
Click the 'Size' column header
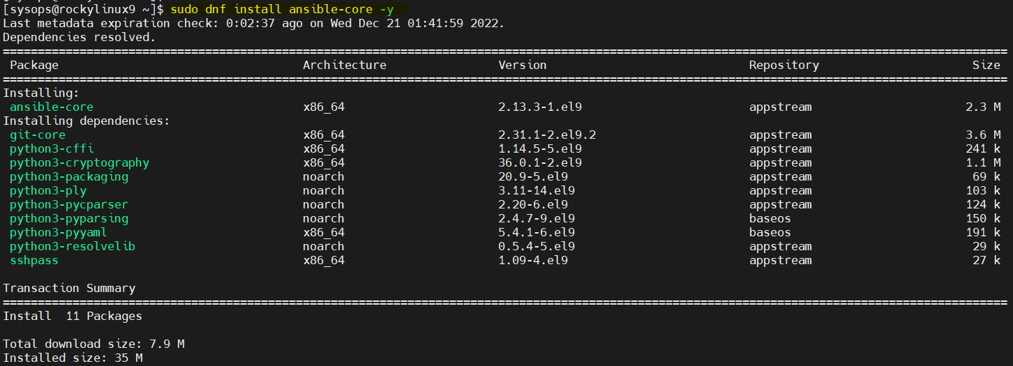(x=986, y=65)
